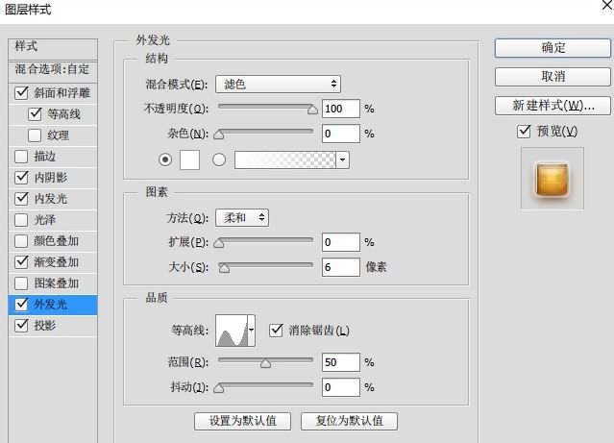614x443 pixels.
Task: Enable the 光泽 checkbox
Action: tap(21, 220)
